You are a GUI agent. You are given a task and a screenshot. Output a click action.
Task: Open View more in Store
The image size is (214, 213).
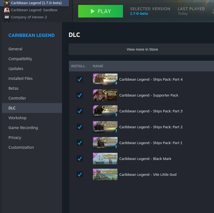click(x=142, y=49)
